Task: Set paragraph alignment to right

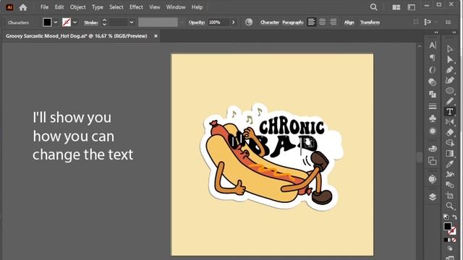Action: pos(333,22)
